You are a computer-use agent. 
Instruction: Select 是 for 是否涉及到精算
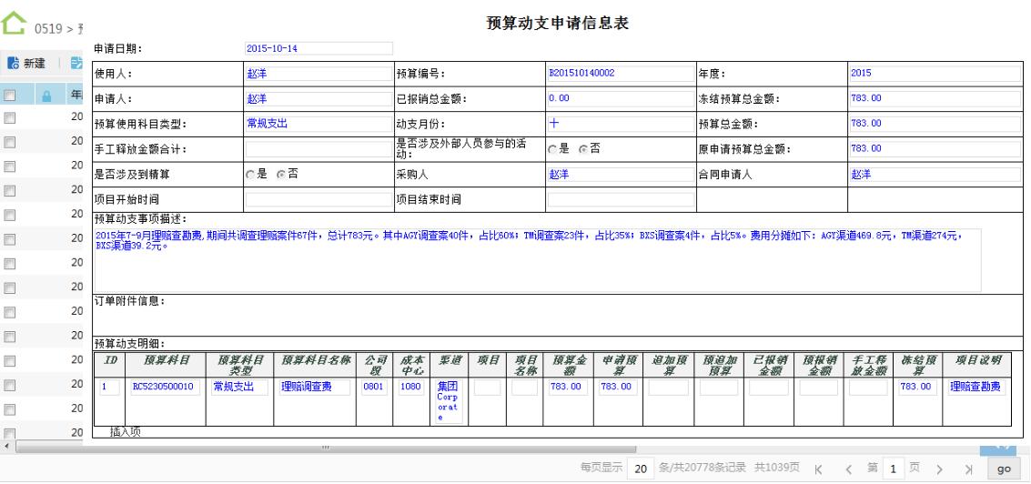pos(250,175)
